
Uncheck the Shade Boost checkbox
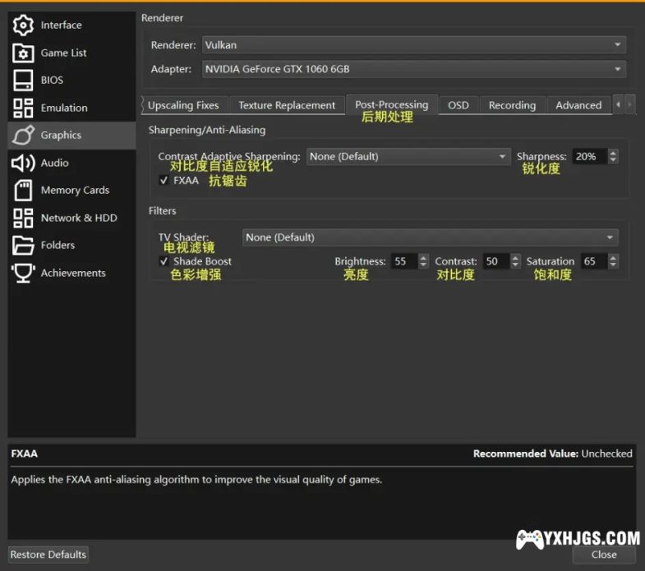point(164,261)
